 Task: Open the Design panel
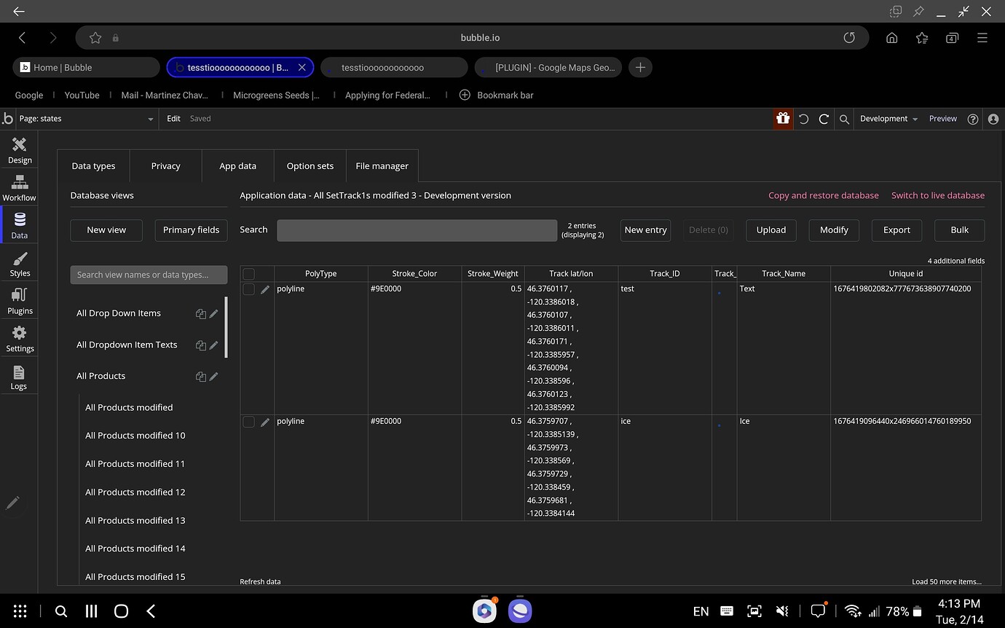pyautogui.click(x=19, y=149)
